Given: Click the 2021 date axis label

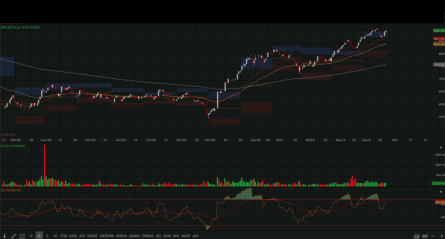Looking at the screenshot, I should click(x=280, y=140).
